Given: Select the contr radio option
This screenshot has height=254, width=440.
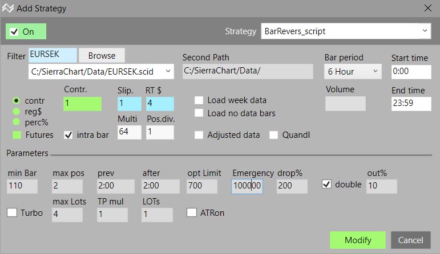Looking at the screenshot, I should (17, 100).
